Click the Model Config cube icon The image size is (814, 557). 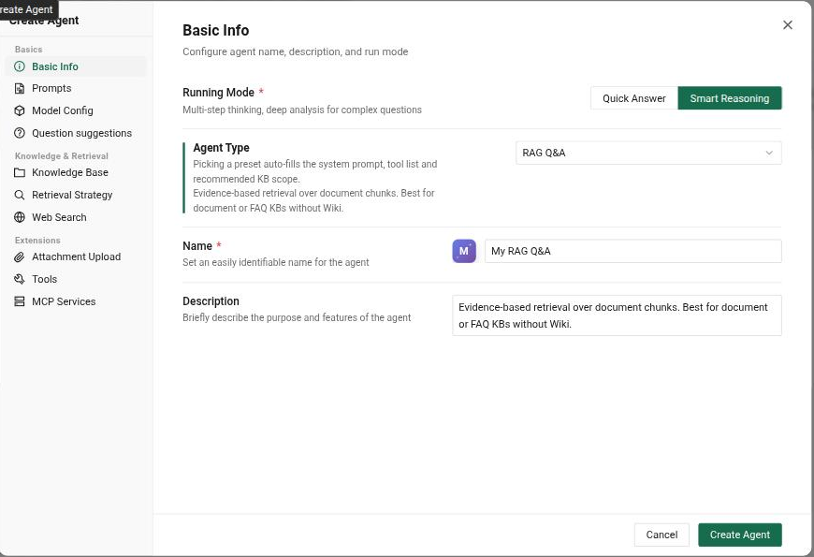[20, 110]
